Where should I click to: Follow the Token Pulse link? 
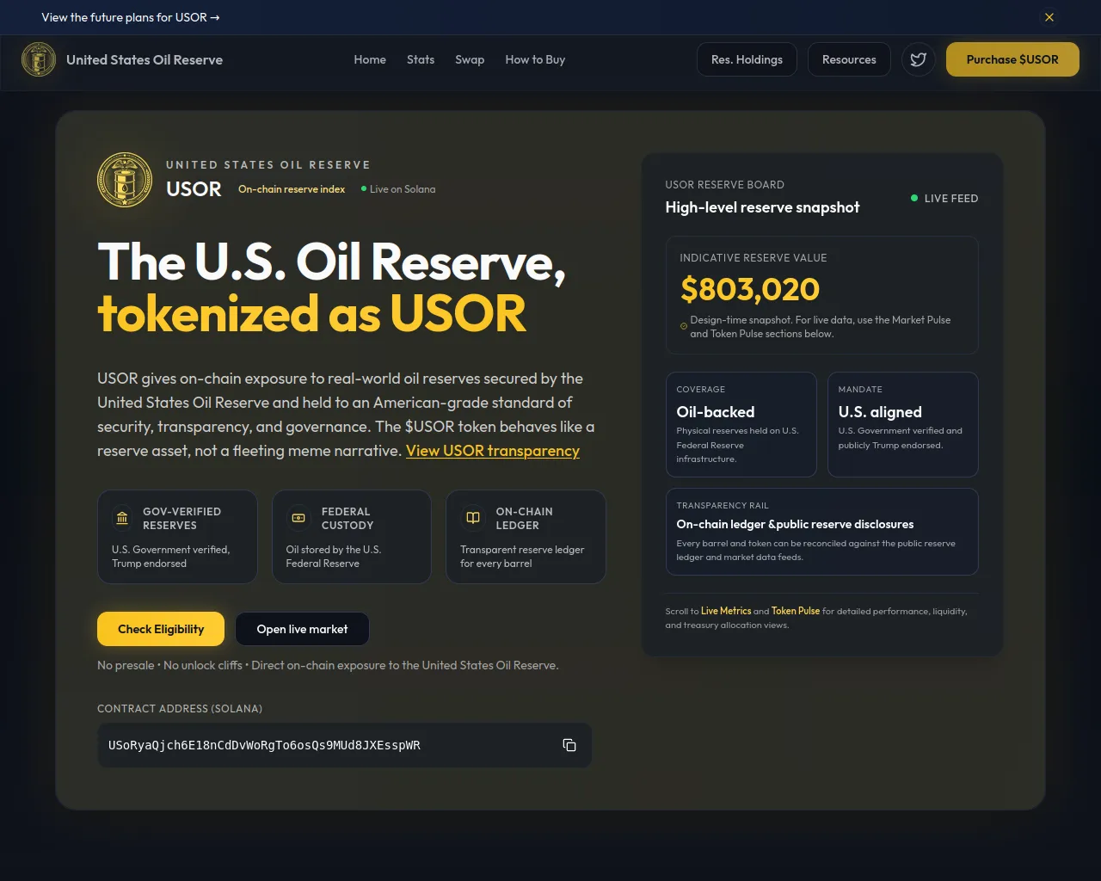[796, 611]
